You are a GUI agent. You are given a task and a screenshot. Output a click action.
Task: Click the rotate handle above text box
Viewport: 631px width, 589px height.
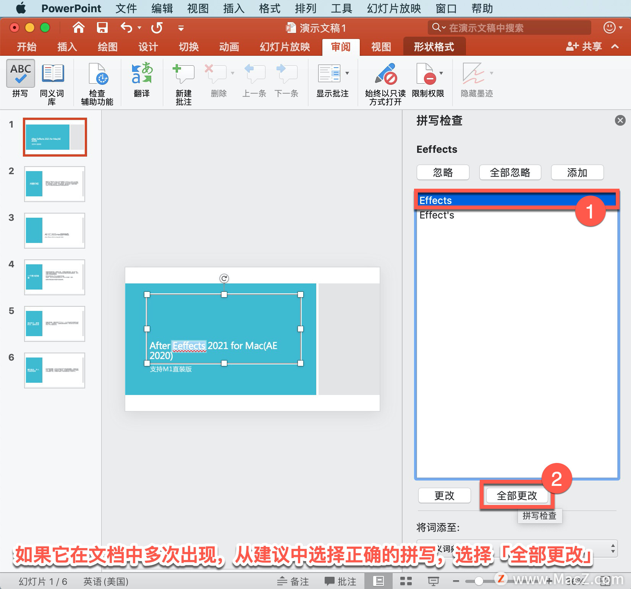(224, 278)
